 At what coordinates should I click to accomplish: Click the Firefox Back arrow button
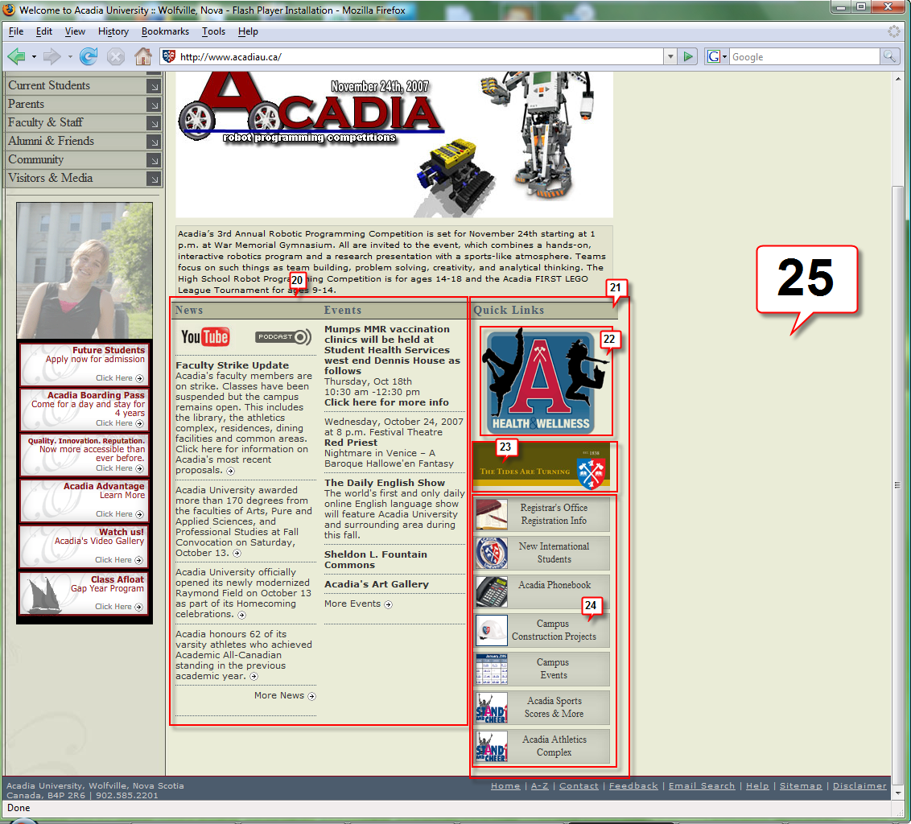coord(16,56)
